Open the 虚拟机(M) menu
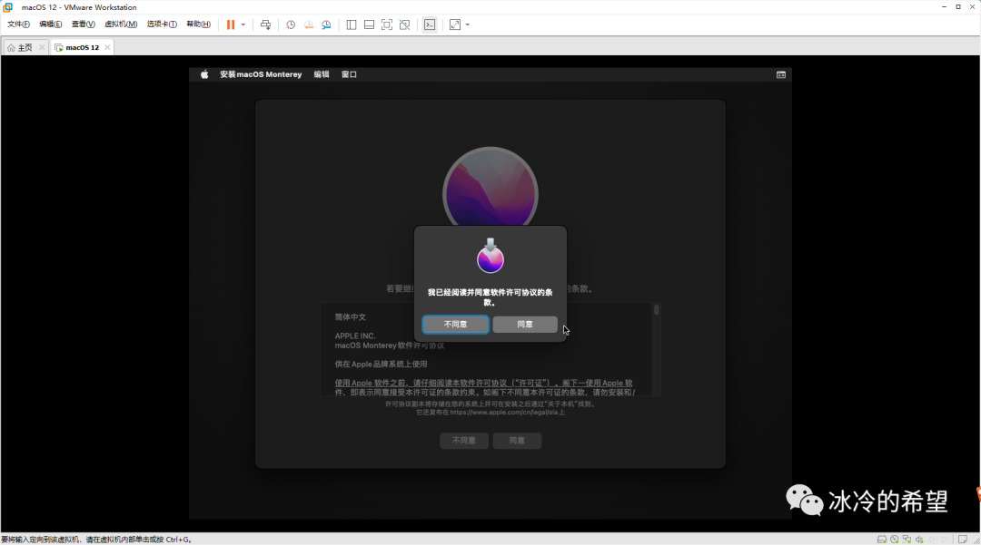 (121, 24)
